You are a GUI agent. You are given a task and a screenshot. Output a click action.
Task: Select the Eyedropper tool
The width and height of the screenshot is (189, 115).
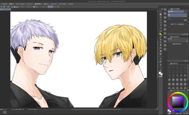[161, 28]
